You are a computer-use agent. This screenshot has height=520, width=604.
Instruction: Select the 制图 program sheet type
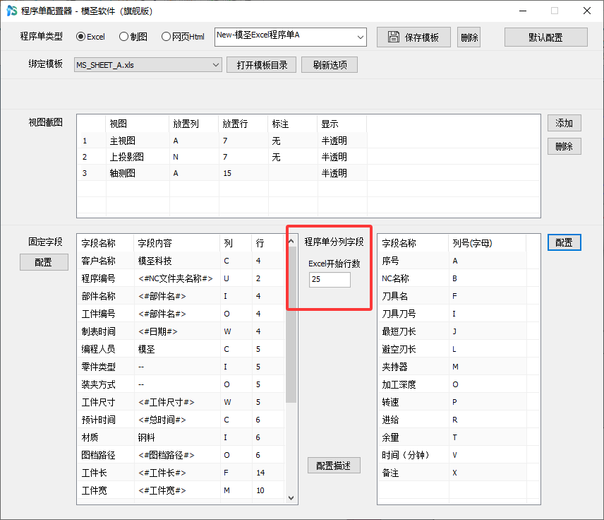click(133, 37)
